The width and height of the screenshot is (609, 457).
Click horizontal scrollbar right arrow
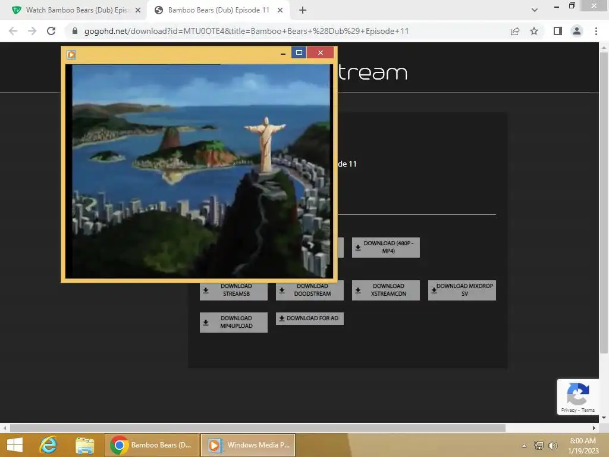click(594, 428)
